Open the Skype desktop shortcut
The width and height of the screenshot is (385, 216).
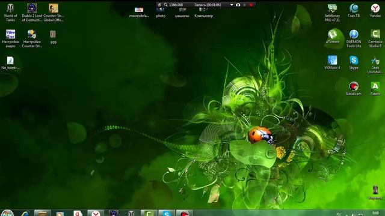tap(354, 62)
